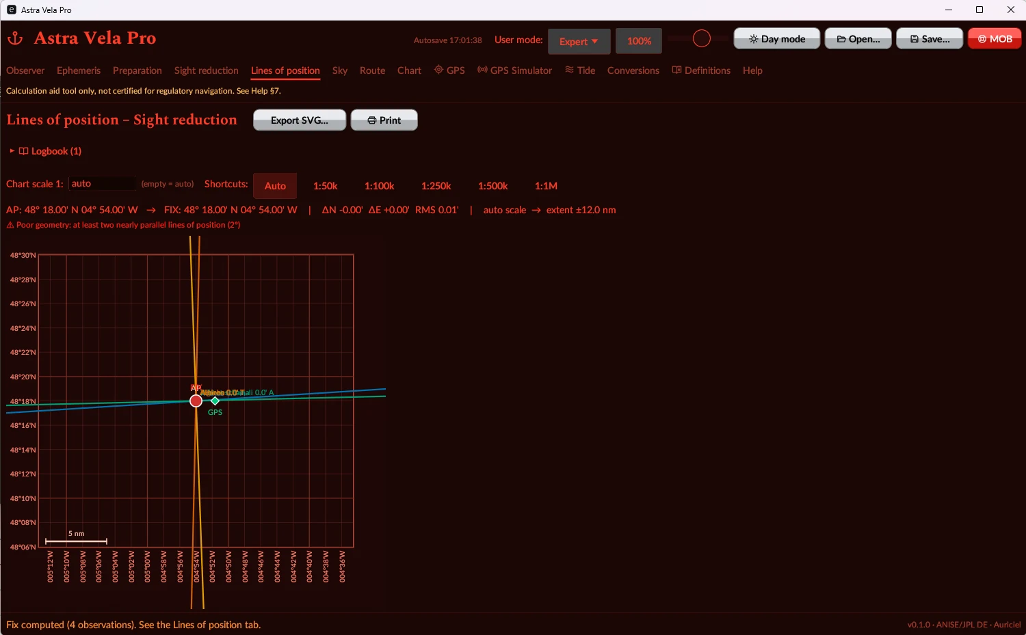Viewport: 1026px width, 635px height.
Task: Click the sun icon for Day mode
Action: (x=753, y=39)
